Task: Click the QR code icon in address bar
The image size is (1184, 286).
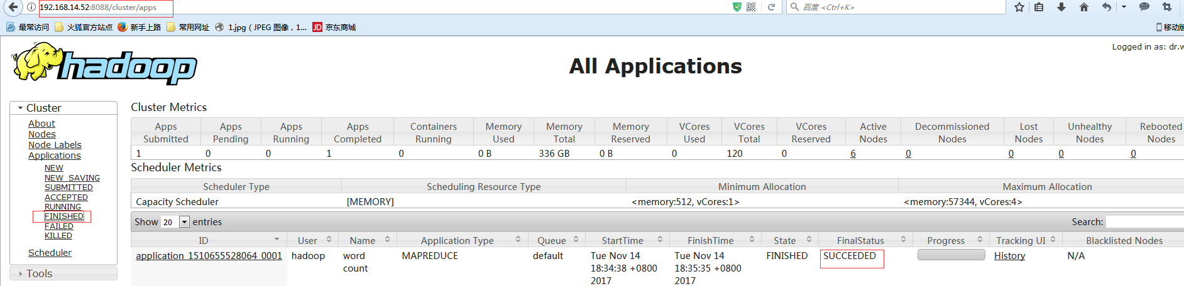Action: tap(751, 7)
